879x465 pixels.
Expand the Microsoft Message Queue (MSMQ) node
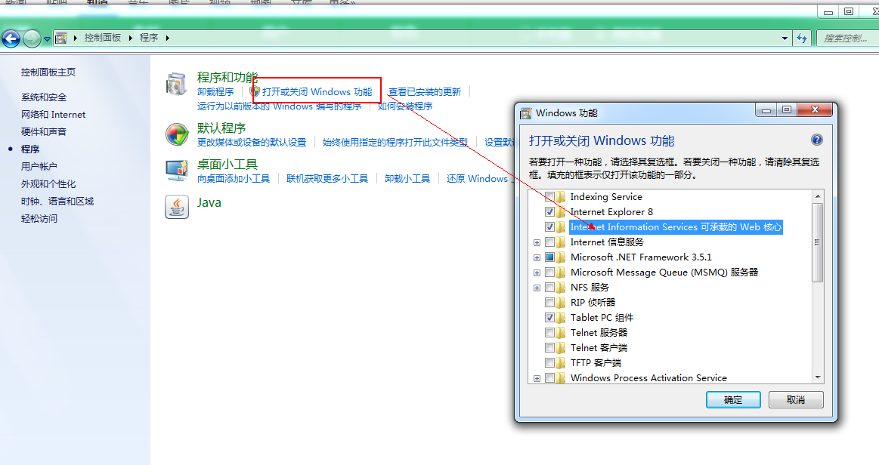(x=537, y=273)
